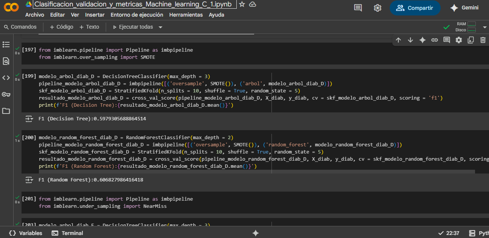Check the cloud save status icon

point(253,4)
